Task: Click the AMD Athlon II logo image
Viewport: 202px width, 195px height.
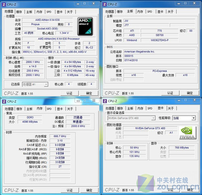Action: [x=85, y=27]
